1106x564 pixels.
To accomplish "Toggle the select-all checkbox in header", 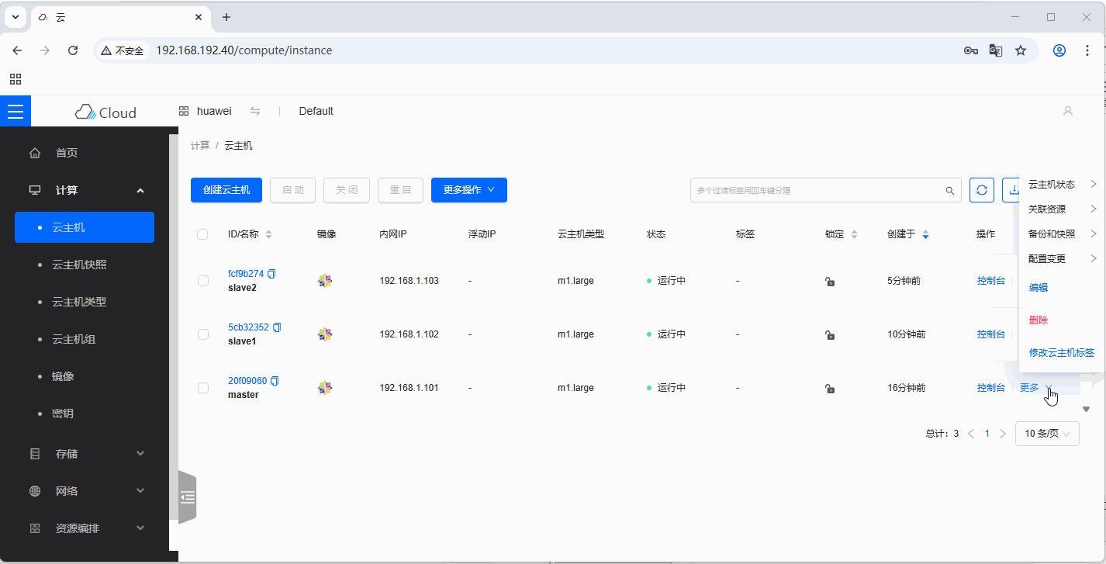I will pos(202,234).
